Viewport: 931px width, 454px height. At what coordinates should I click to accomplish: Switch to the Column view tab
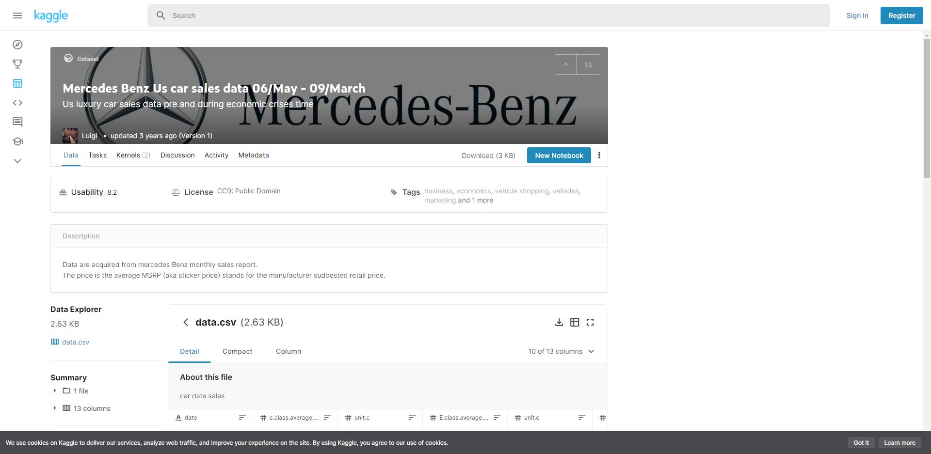[x=289, y=351]
